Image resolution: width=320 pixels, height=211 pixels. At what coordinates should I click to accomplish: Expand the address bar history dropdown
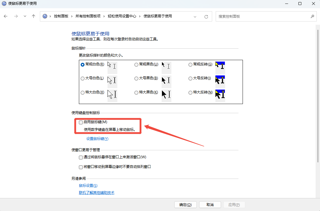click(x=195, y=17)
